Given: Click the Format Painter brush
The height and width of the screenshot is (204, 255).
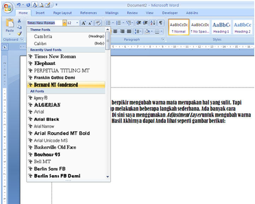Looking at the screenshot, I should 19,33.
